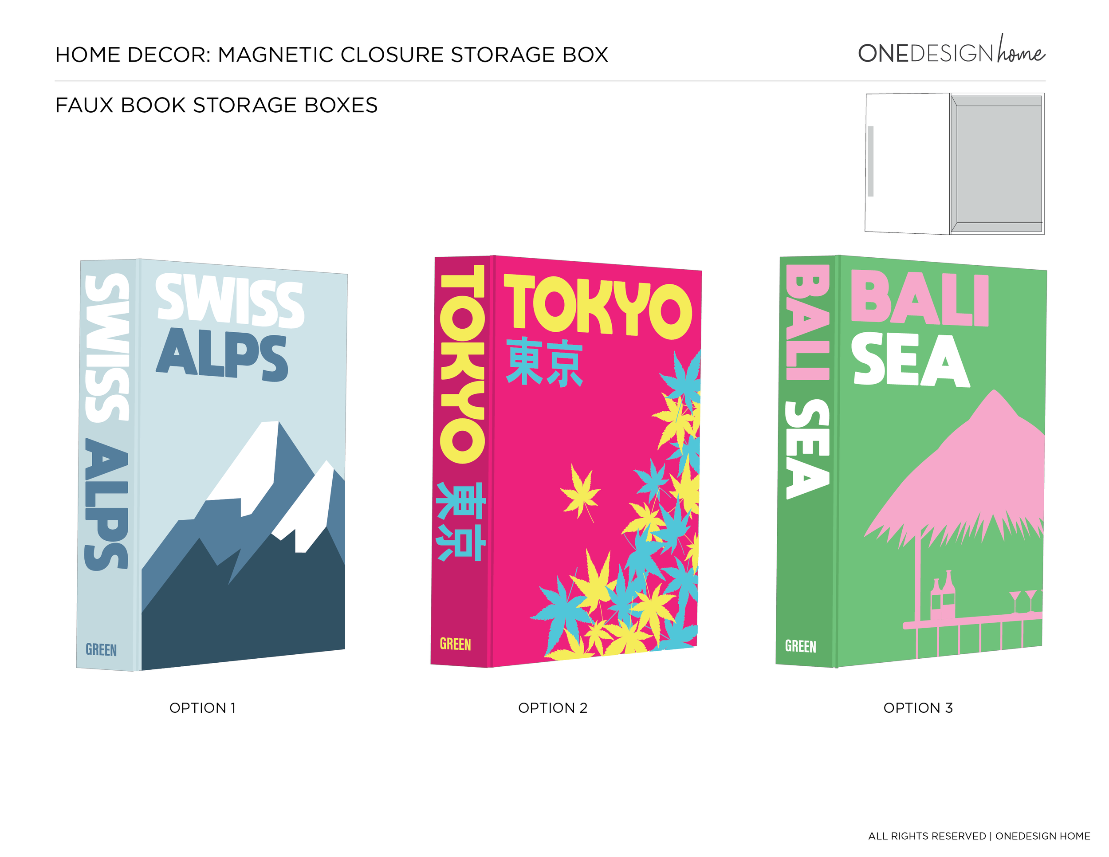Image resolution: width=1109 pixels, height=857 pixels.
Task: Click GREEN on the Tokyo spine
Action: point(456,644)
